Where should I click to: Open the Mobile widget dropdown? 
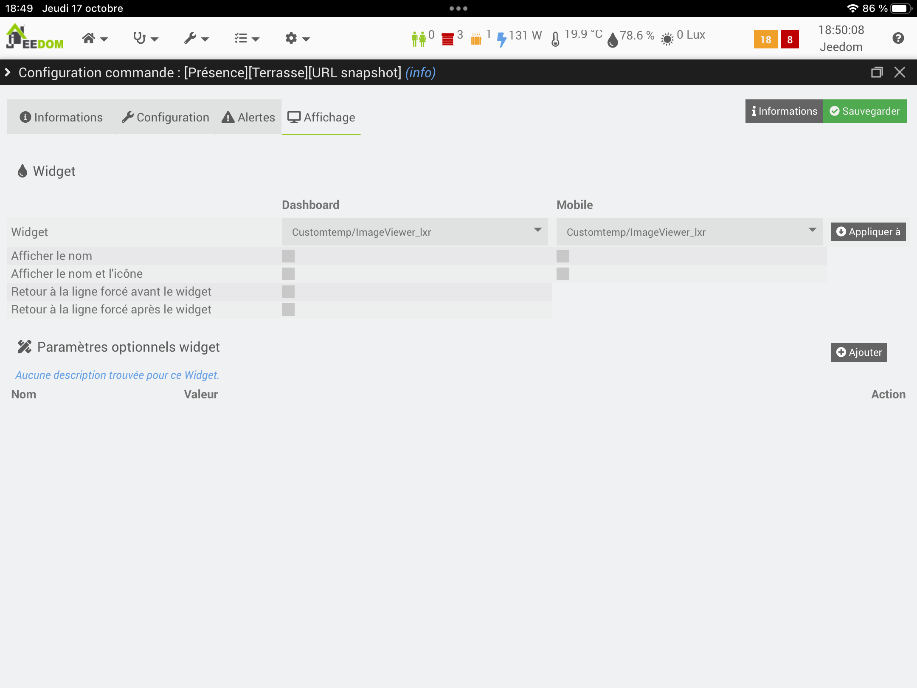[x=689, y=232]
